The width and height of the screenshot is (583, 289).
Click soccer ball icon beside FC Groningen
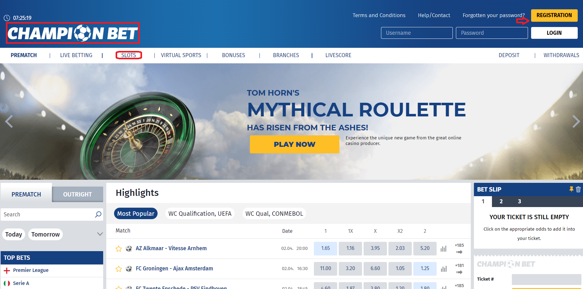click(129, 269)
